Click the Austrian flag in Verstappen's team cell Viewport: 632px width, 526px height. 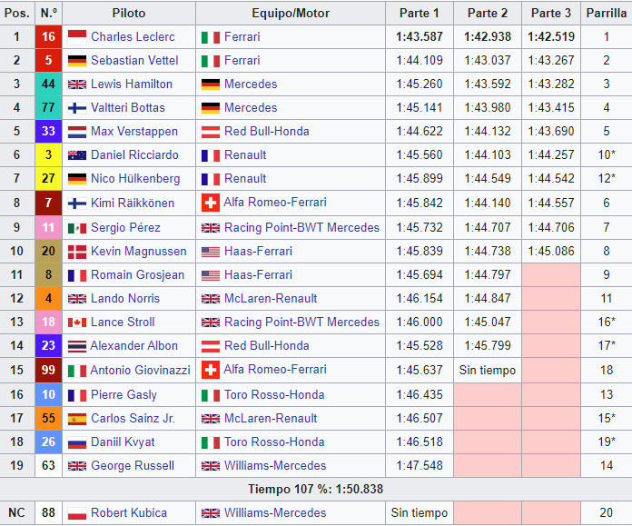click(x=211, y=132)
